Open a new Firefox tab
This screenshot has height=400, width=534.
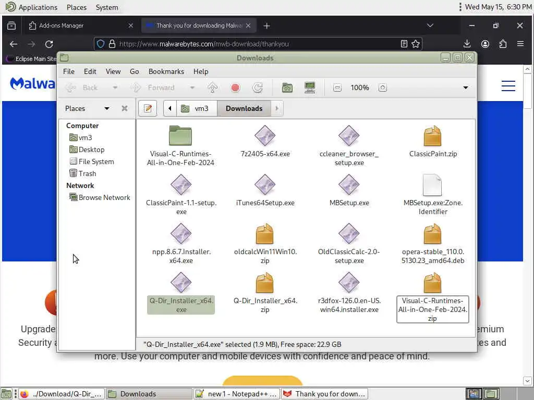pyautogui.click(x=266, y=26)
